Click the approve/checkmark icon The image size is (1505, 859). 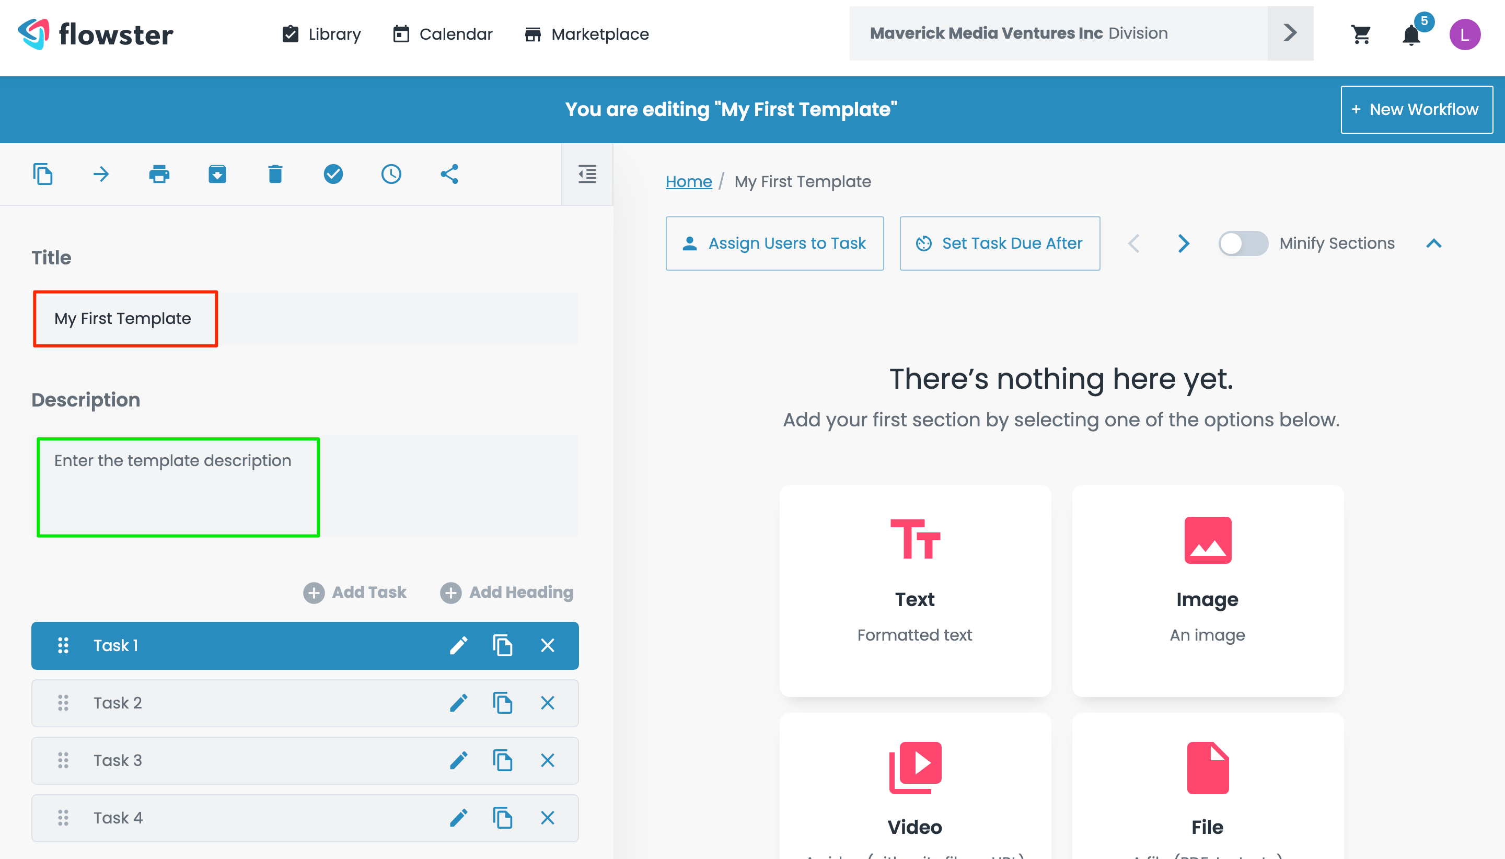[333, 173]
